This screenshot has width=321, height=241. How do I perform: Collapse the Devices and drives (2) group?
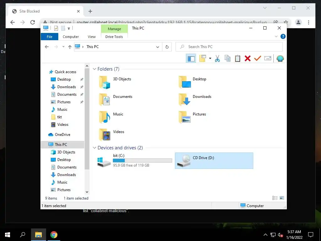(x=94, y=148)
